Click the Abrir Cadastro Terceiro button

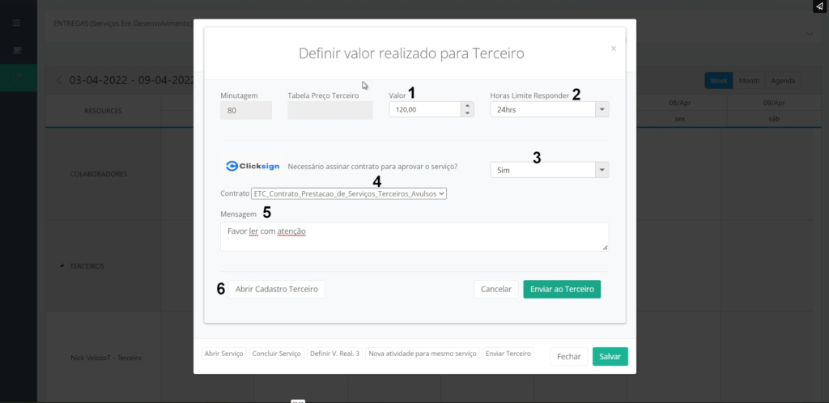[276, 289]
